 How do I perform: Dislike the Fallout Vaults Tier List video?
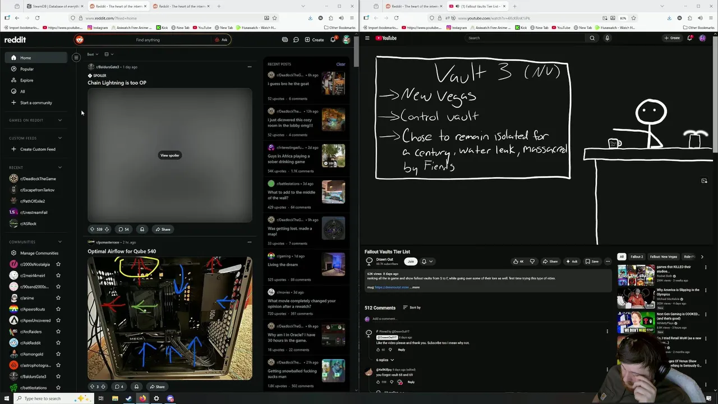tap(532, 261)
